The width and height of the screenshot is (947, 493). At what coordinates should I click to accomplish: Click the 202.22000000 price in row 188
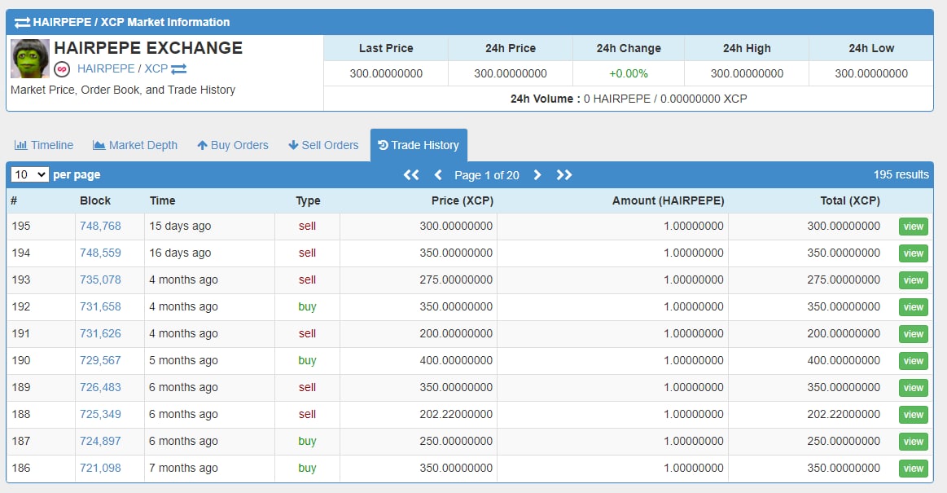pos(456,415)
